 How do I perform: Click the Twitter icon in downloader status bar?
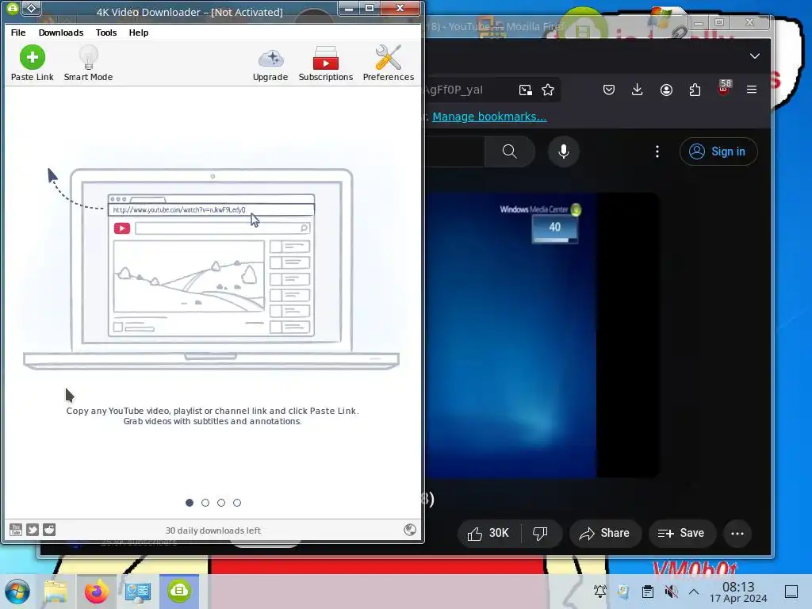click(x=32, y=529)
